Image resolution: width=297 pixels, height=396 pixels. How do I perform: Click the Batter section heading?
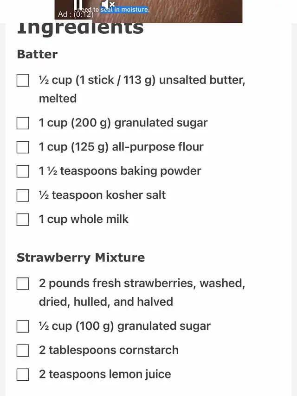pos(37,54)
